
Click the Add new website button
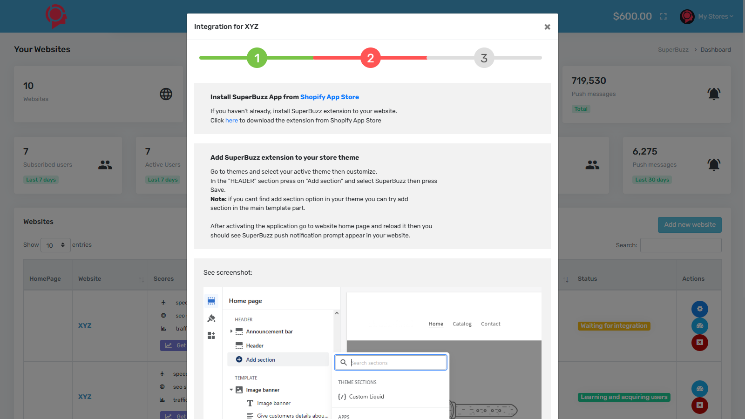[690, 224]
